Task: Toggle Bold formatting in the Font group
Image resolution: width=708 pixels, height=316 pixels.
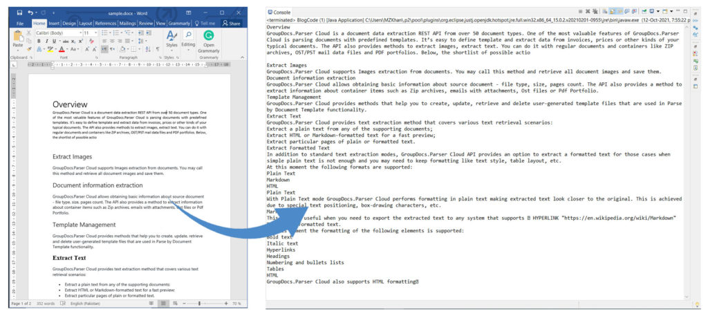Action: click(x=40, y=41)
